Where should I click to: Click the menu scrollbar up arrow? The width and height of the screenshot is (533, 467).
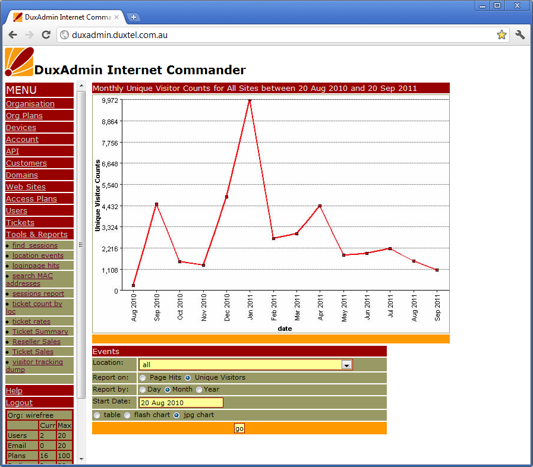81,86
